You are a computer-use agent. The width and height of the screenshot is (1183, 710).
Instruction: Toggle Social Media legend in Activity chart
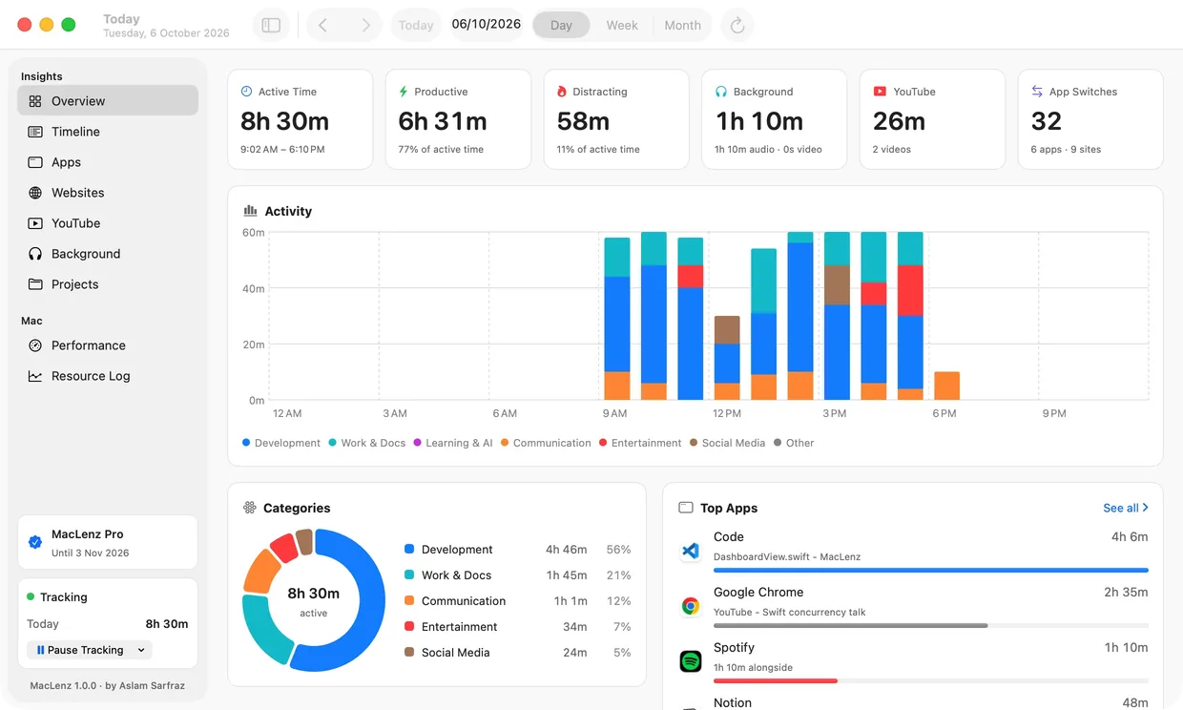728,443
